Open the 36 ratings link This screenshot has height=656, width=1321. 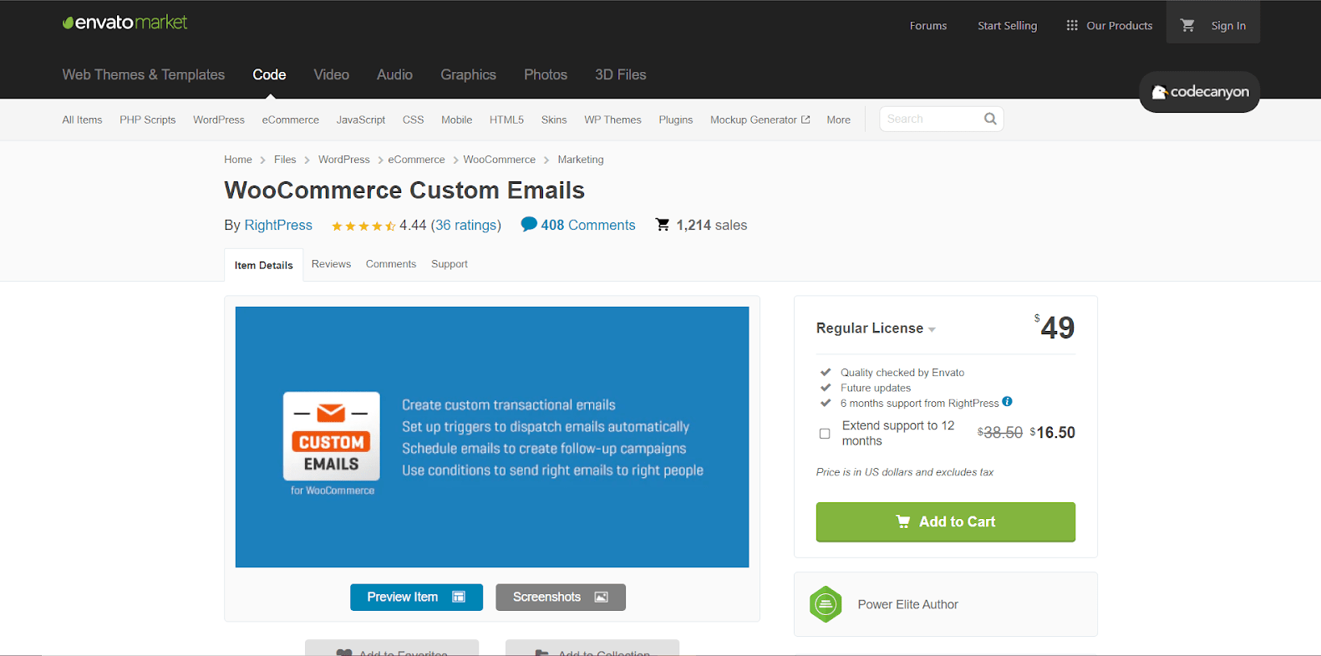[465, 225]
